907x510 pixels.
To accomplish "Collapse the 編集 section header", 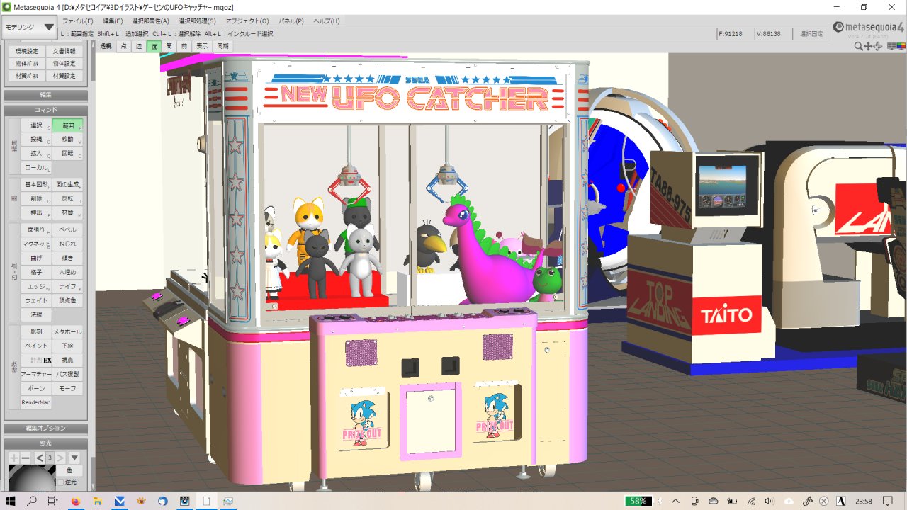I will [x=46, y=95].
